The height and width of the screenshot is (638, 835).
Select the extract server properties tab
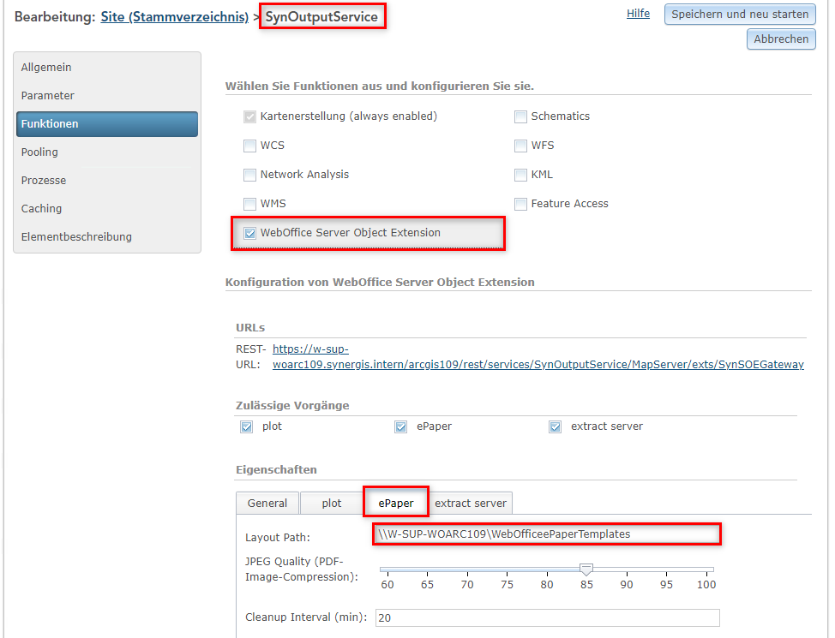[x=471, y=503]
